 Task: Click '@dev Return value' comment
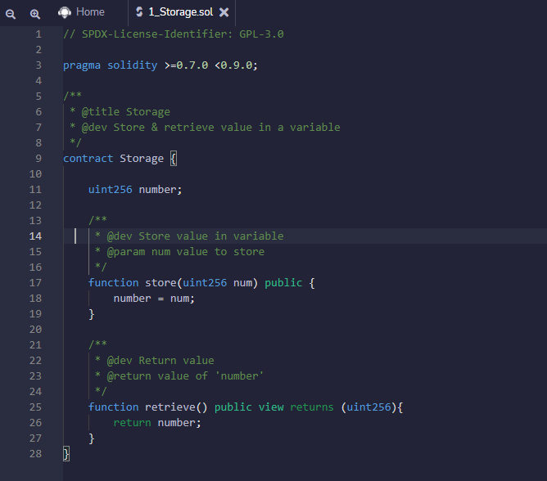[155, 361]
